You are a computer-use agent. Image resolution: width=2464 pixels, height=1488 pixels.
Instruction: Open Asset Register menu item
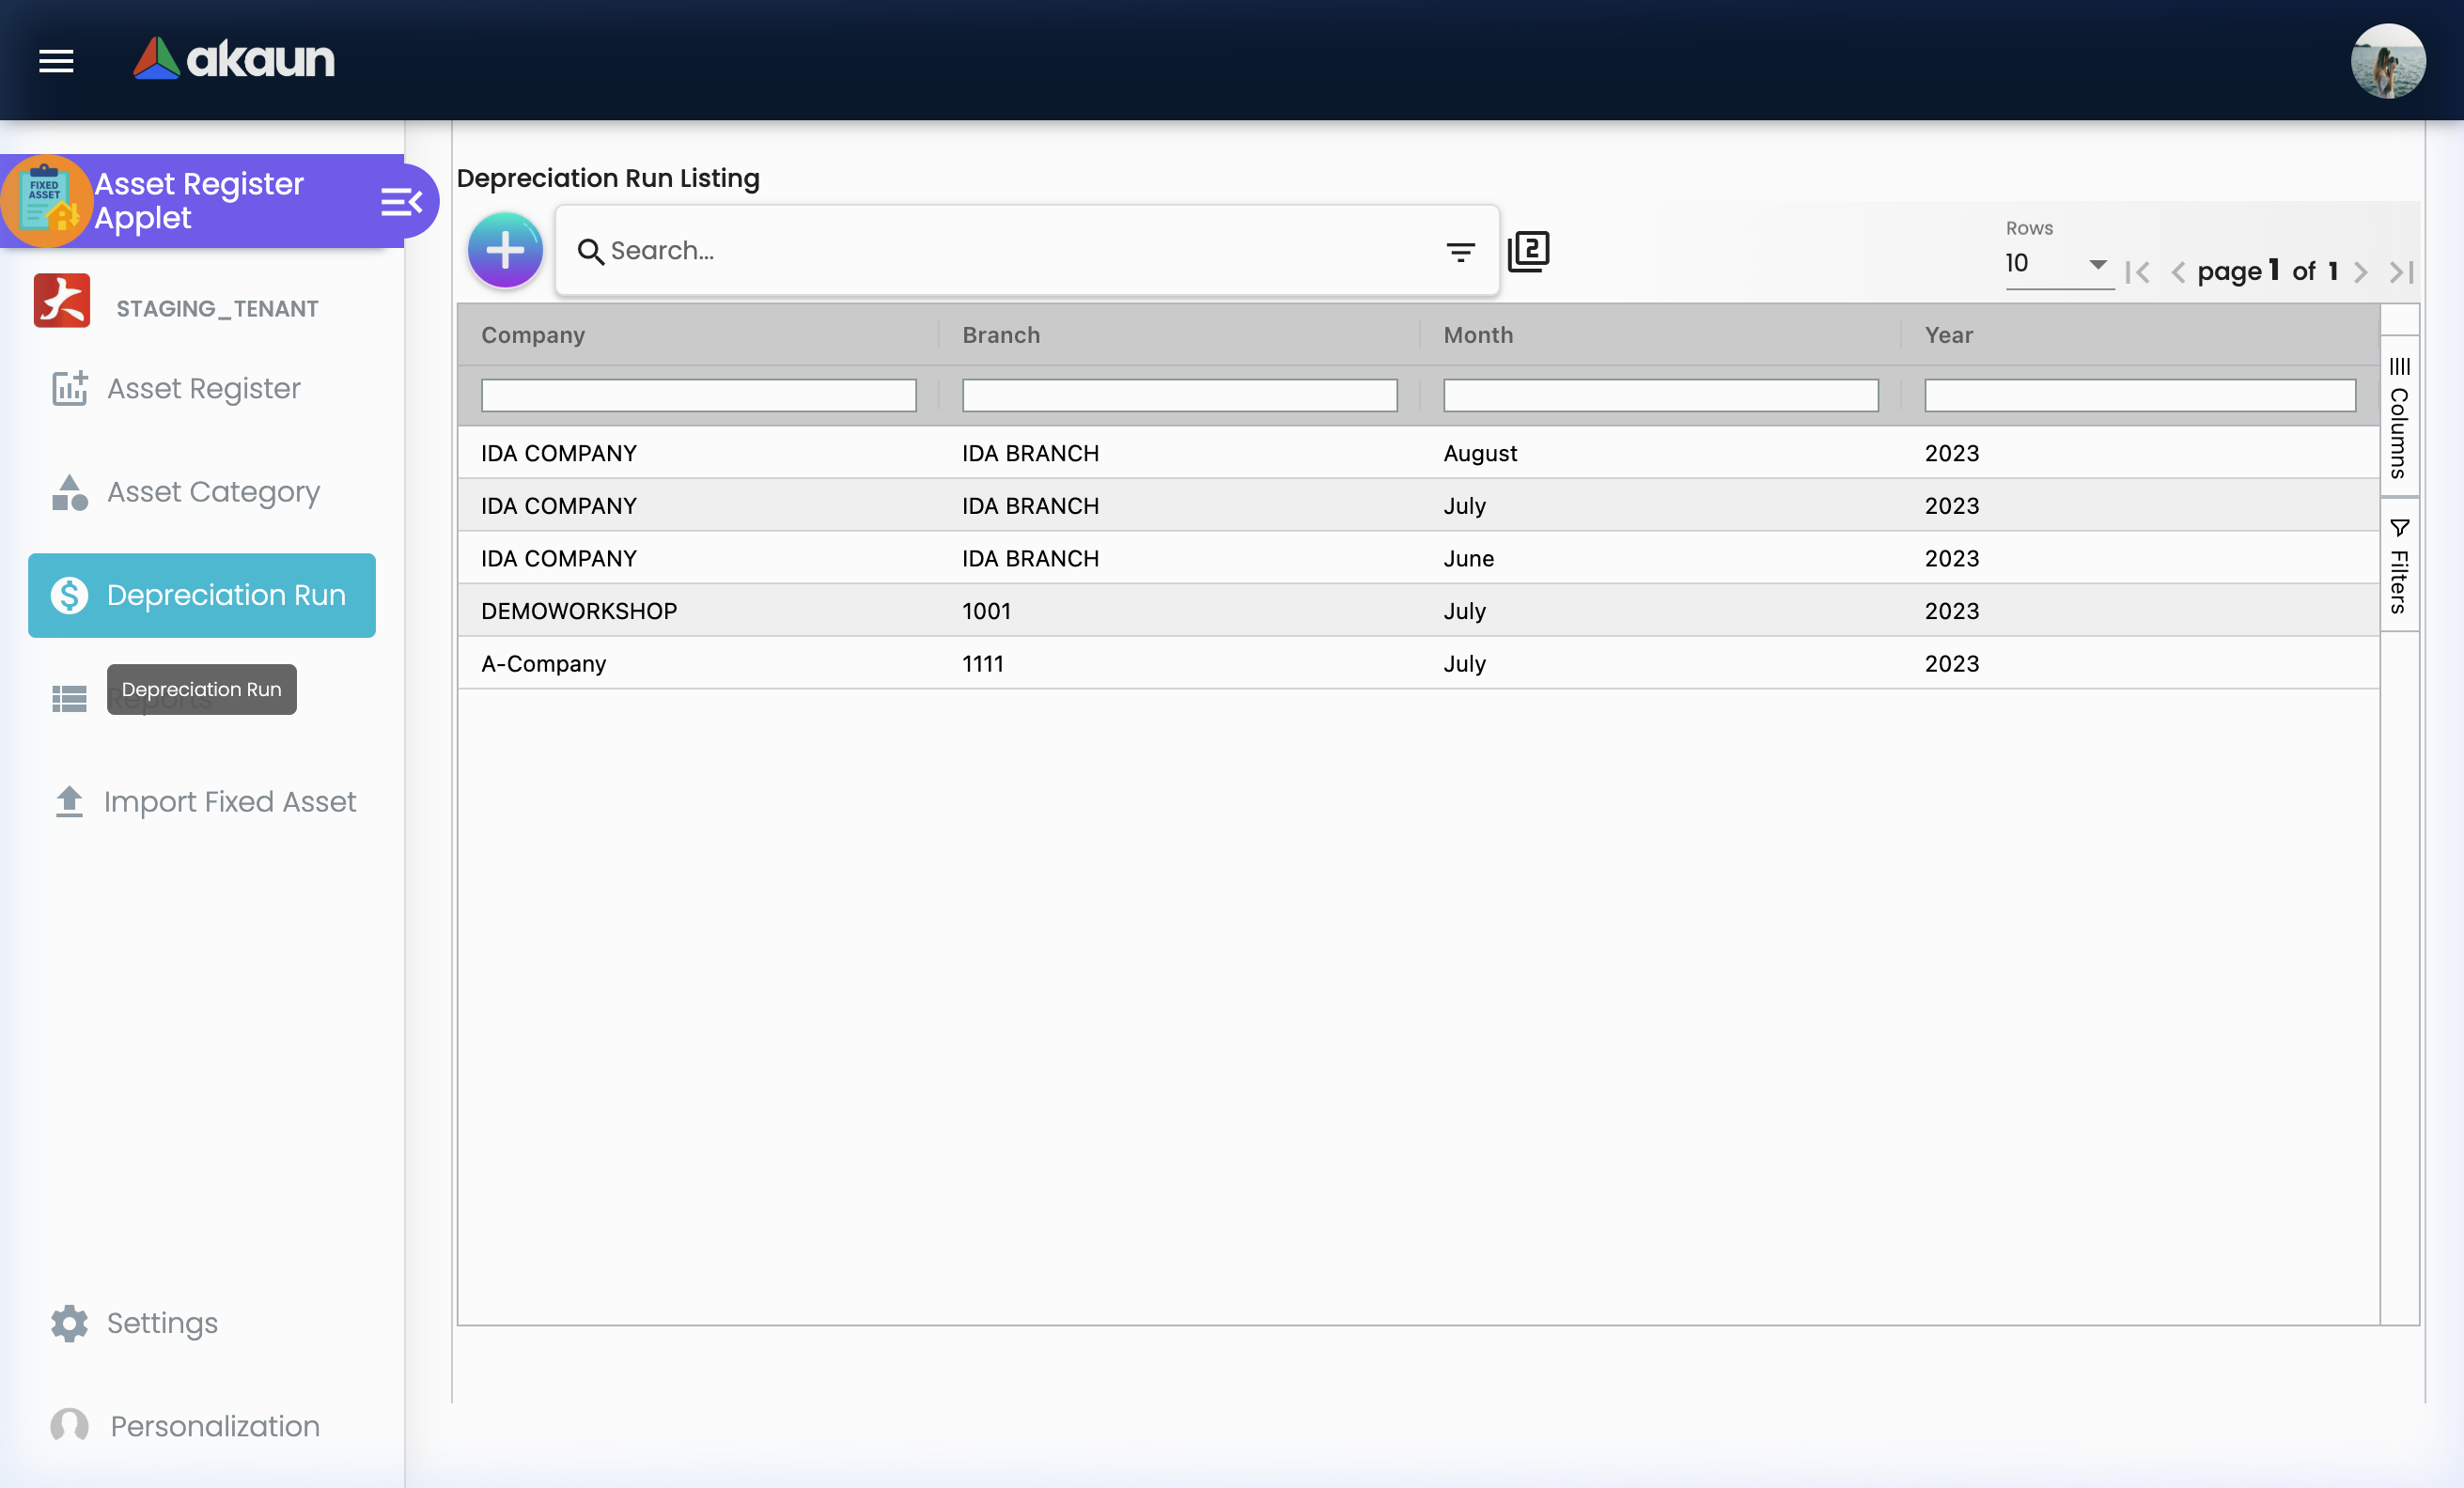pyautogui.click(x=203, y=388)
